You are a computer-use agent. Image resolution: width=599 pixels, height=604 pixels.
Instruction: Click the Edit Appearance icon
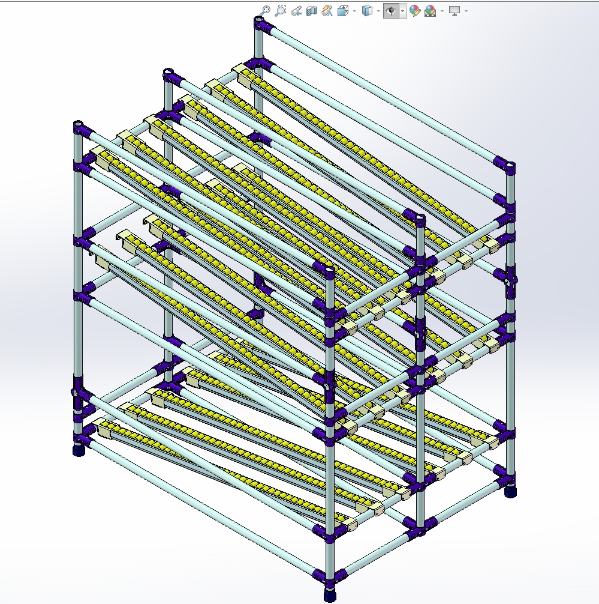coord(415,11)
